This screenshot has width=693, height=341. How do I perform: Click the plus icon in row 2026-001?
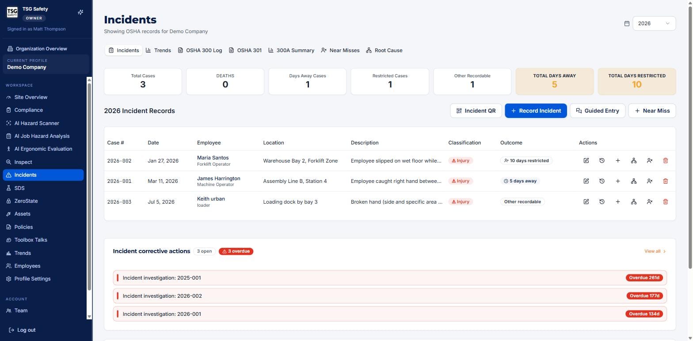(x=618, y=181)
